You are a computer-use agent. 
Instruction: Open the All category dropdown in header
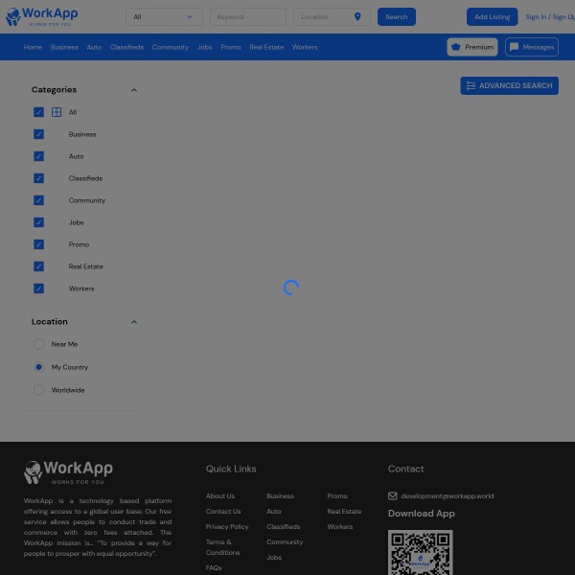click(164, 17)
